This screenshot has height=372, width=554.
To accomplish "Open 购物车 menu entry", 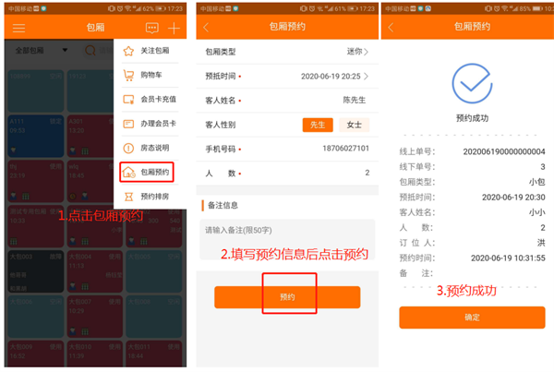I will (x=150, y=75).
